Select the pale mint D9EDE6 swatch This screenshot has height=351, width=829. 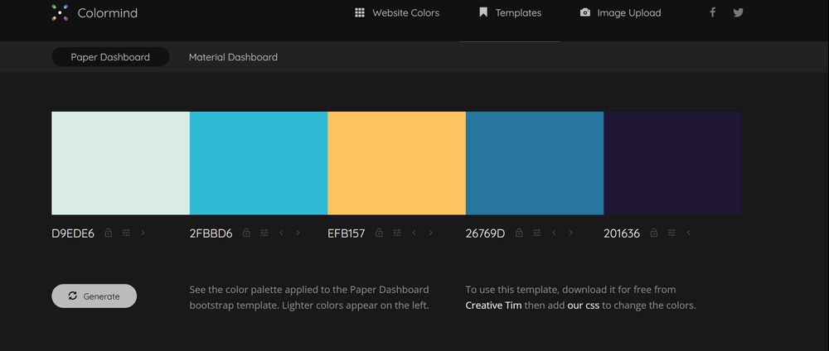(120, 163)
